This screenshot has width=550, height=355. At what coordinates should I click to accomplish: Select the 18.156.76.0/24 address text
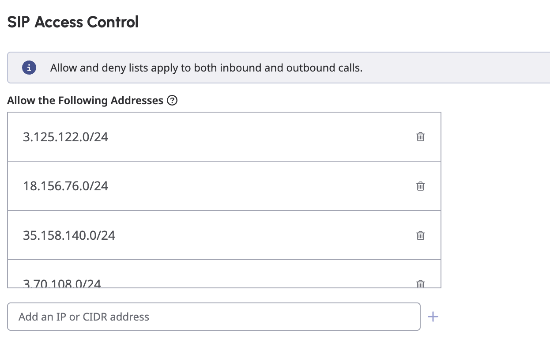65,186
